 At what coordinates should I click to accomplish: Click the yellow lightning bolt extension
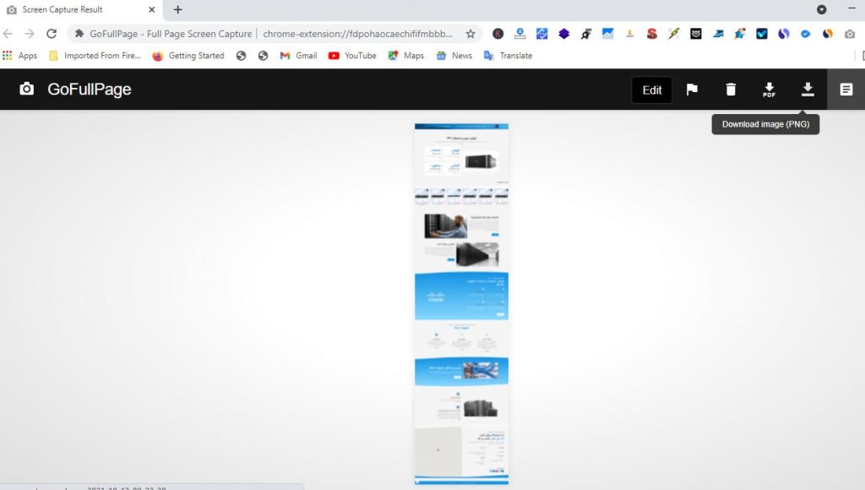673,34
